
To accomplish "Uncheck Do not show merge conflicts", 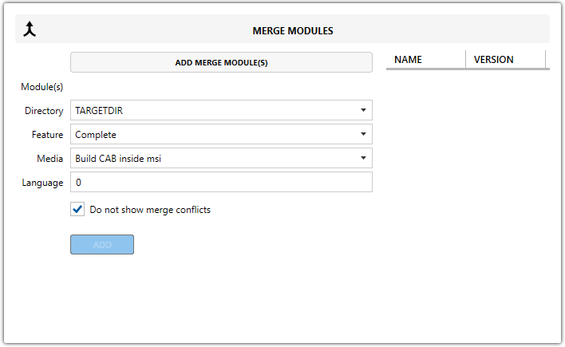I will pos(77,209).
